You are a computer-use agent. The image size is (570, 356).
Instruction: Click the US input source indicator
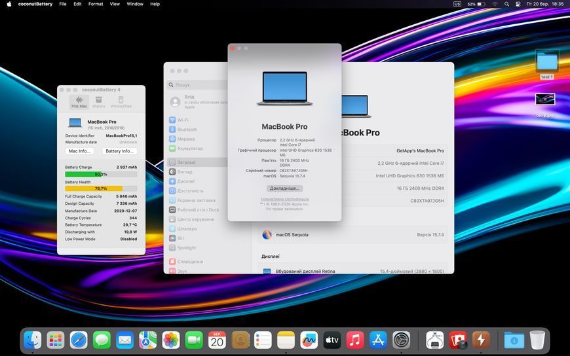click(457, 4)
